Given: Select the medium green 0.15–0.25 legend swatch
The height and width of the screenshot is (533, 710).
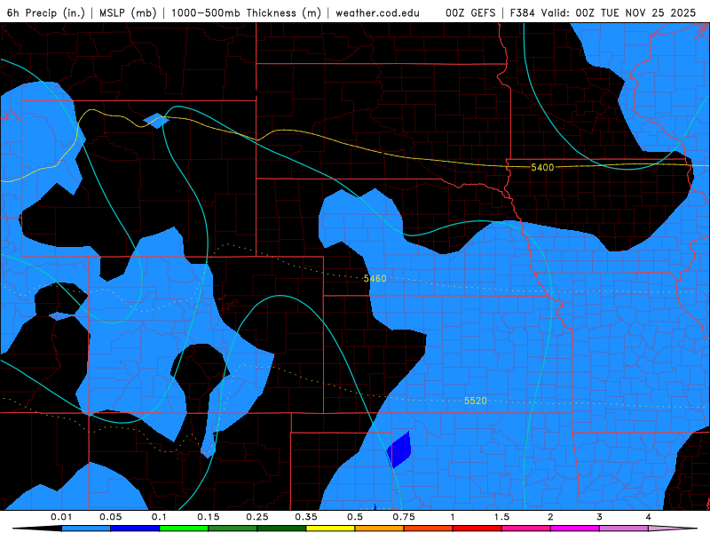Looking at the screenshot, I should (233, 529).
